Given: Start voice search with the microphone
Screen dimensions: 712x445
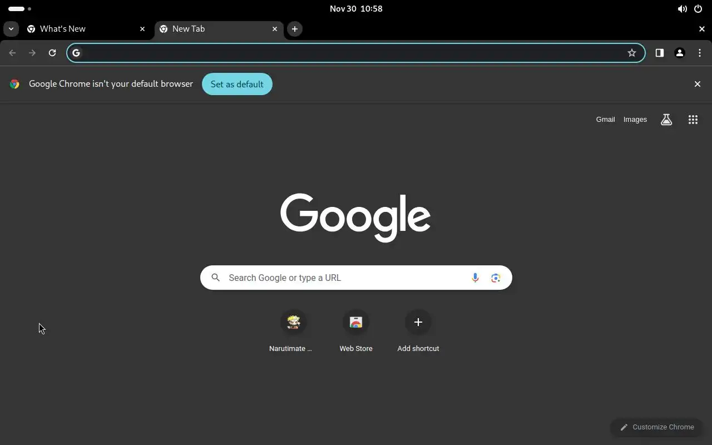Looking at the screenshot, I should tap(475, 278).
